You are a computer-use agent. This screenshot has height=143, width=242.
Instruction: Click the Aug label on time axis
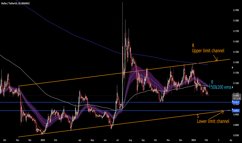point(130,140)
